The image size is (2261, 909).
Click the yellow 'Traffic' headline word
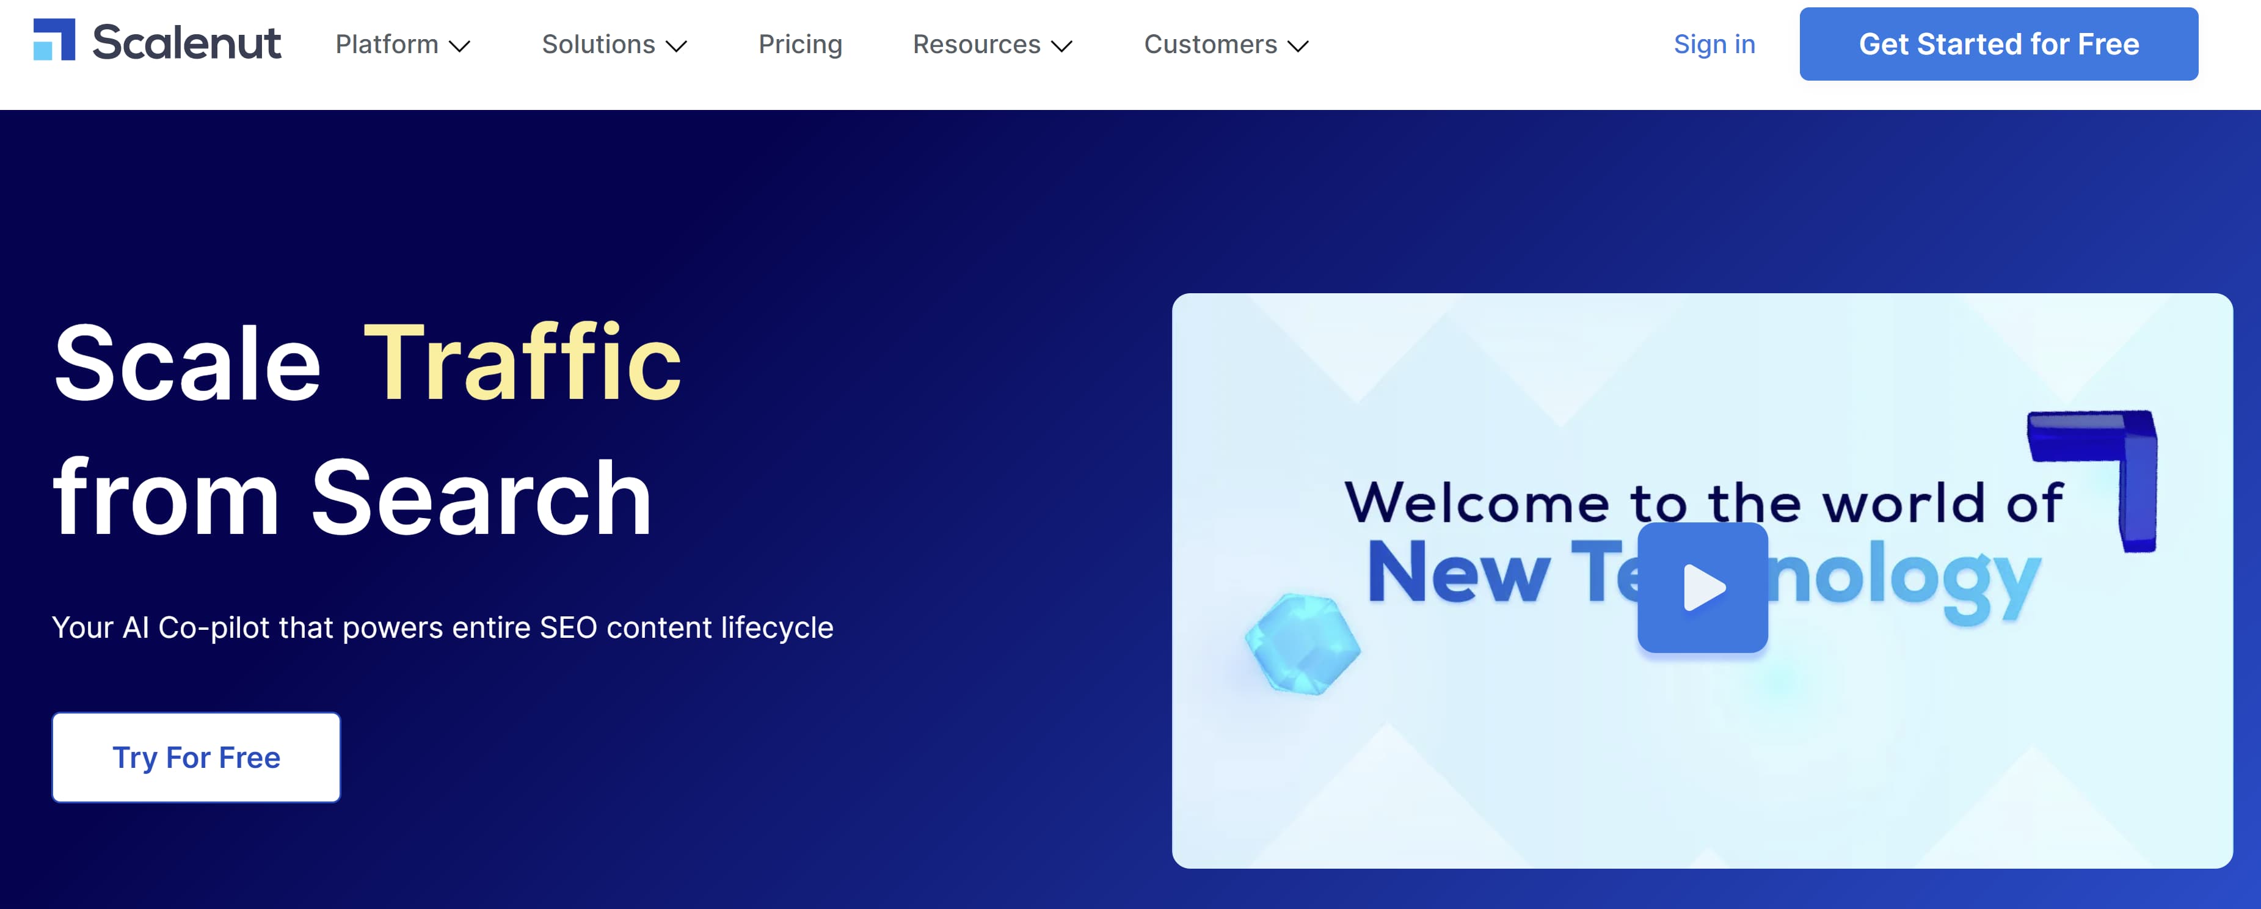tap(522, 363)
